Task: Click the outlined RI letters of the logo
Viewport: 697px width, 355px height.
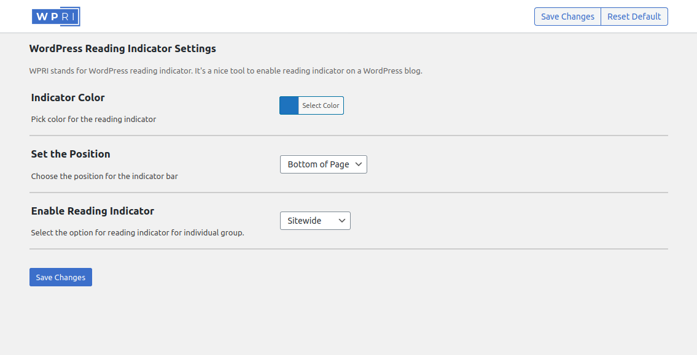Action: point(69,17)
